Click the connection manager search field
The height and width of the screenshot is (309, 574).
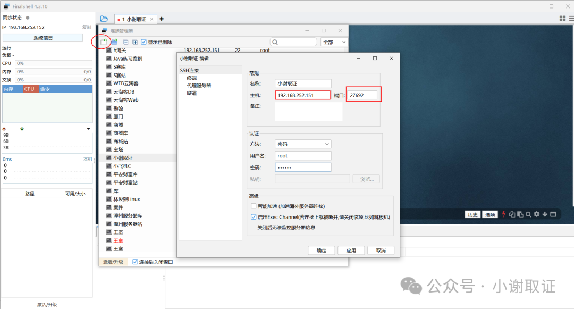(x=293, y=42)
